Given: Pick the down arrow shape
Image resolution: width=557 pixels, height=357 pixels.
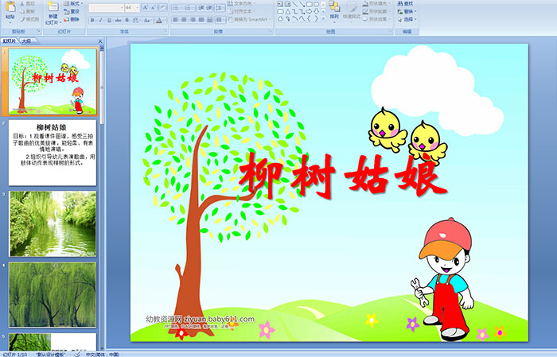Looking at the screenshot, I should [316, 12].
